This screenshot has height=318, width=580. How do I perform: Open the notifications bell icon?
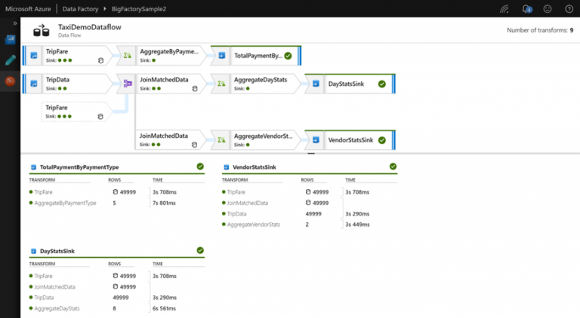tap(526, 9)
